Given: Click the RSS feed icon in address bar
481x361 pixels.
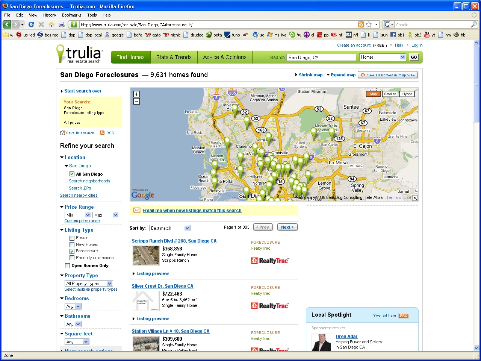Looking at the screenshot, I should click(x=361, y=24).
